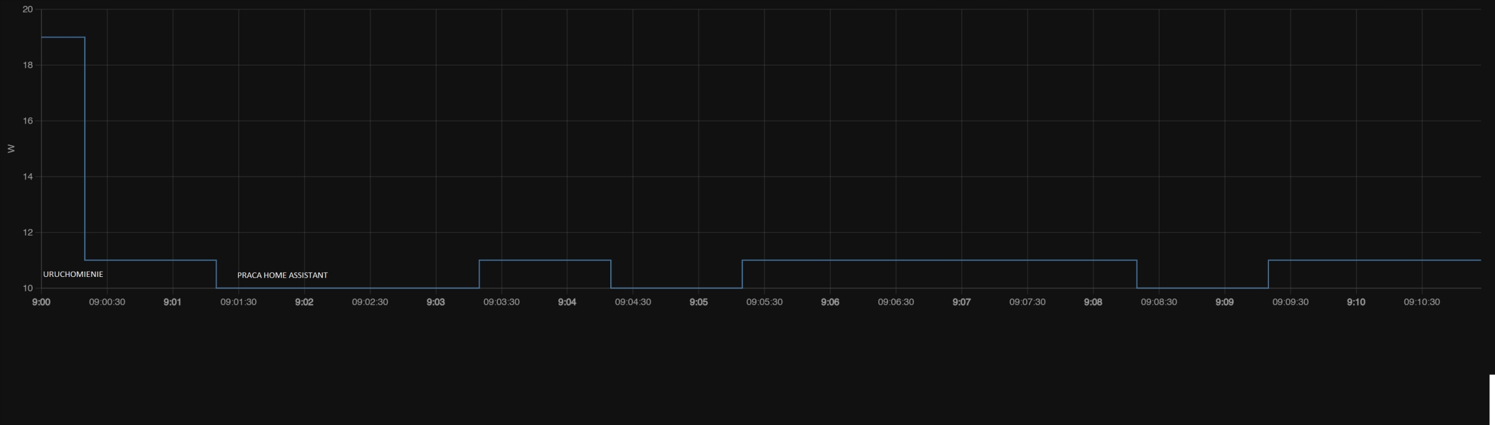Select the 10 watt power axis label
This screenshot has width=1495, height=425.
coord(27,288)
